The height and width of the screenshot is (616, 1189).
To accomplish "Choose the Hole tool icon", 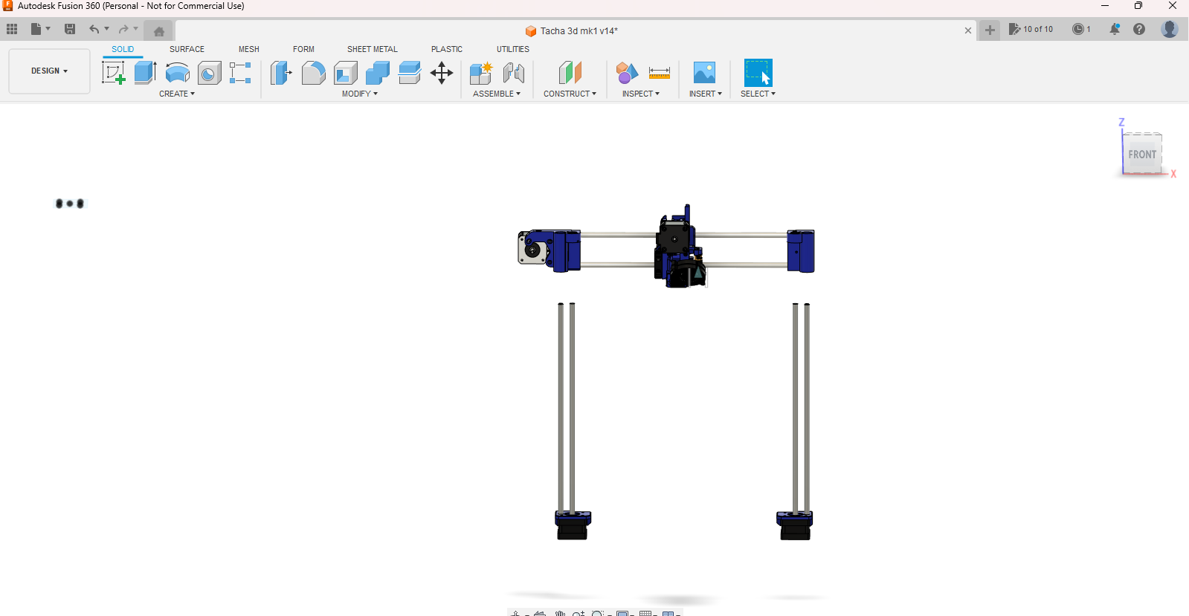I will tap(209, 73).
